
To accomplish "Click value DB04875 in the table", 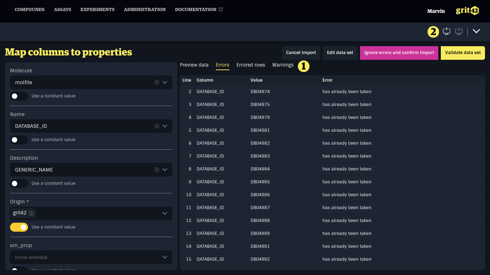I will tap(260, 105).
